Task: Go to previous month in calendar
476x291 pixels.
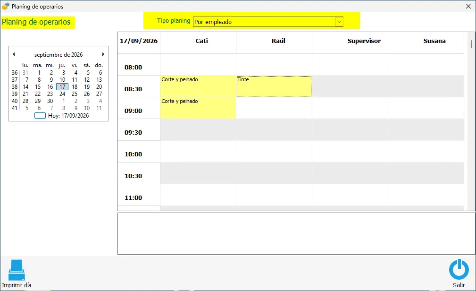Action: (x=14, y=54)
